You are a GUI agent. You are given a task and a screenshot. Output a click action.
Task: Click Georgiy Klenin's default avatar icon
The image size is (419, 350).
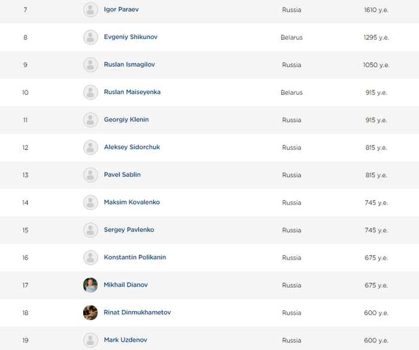pos(90,120)
